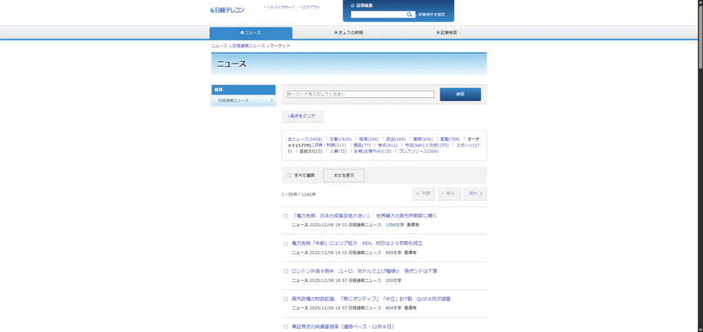Image resolution: width=703 pixels, height=332 pixels.
Task: Tick checkbox for 電力先物、日本の成長余地大きい article
Action: coord(286,216)
